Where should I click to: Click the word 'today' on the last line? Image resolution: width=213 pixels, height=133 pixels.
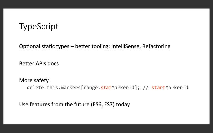point(123,104)
